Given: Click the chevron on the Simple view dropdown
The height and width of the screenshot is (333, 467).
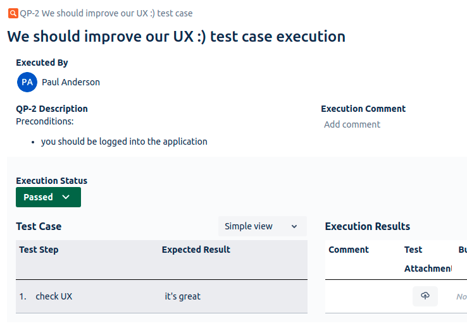Looking at the screenshot, I should [294, 227].
